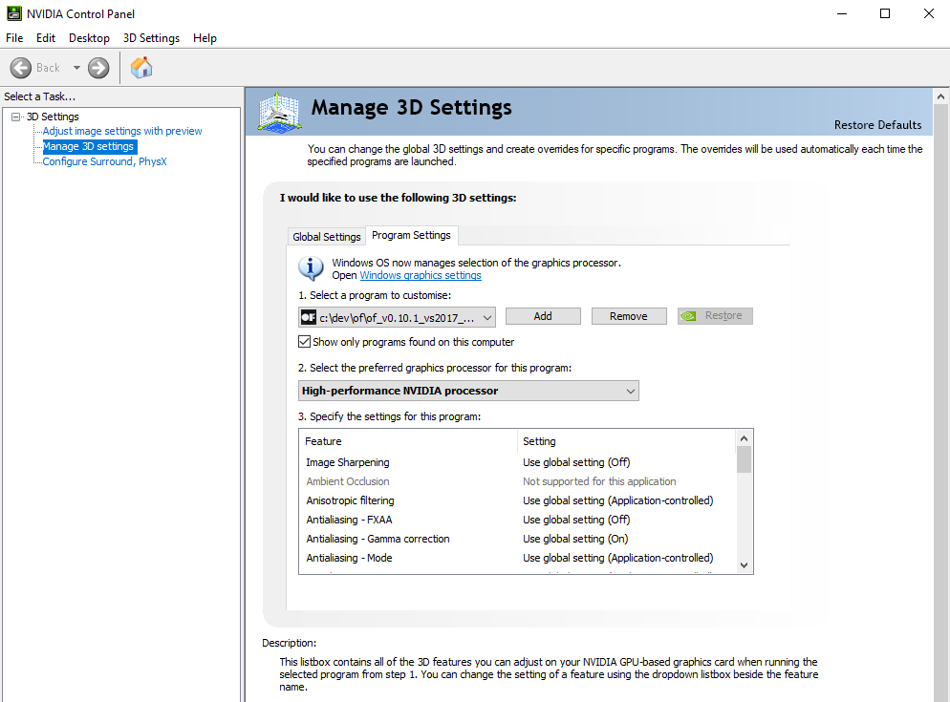The height and width of the screenshot is (702, 950).
Task: Switch to the Global Settings tab
Action: click(327, 237)
